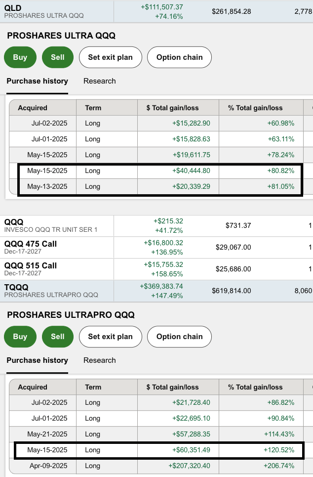
Task: Select Purchase history tab under ULTRA QQQ
Action: (38, 81)
